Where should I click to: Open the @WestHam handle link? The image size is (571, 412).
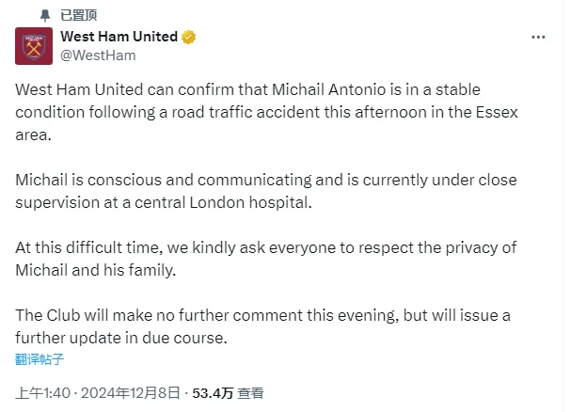[x=98, y=55]
